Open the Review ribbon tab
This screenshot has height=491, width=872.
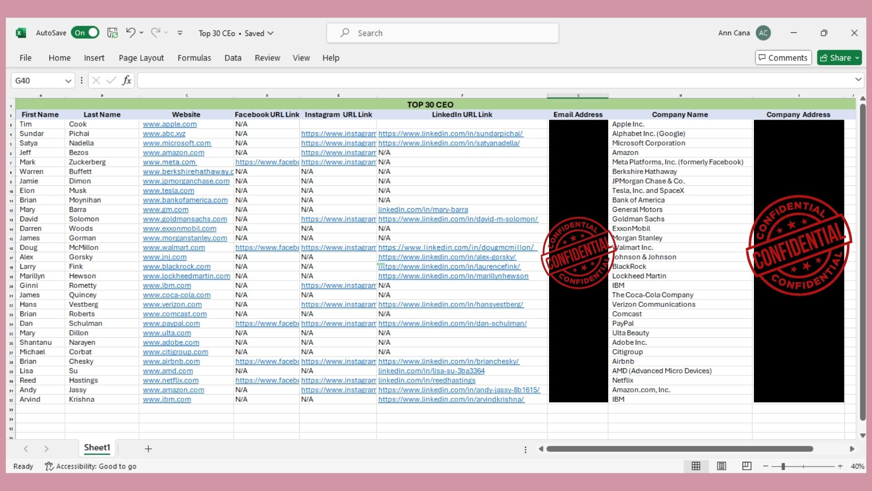267,58
